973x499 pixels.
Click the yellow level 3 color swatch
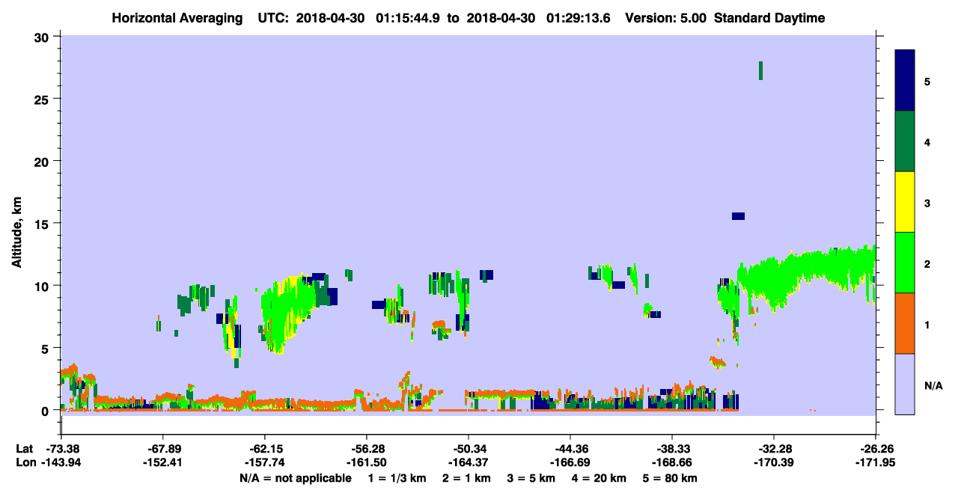coord(905,202)
